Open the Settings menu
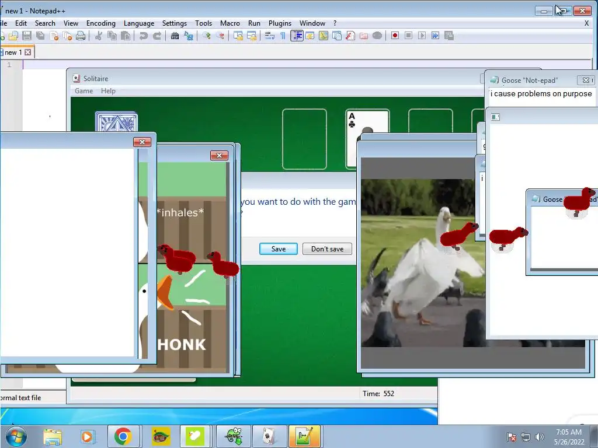Screen dimensions: 598x448 pyautogui.click(x=174, y=23)
